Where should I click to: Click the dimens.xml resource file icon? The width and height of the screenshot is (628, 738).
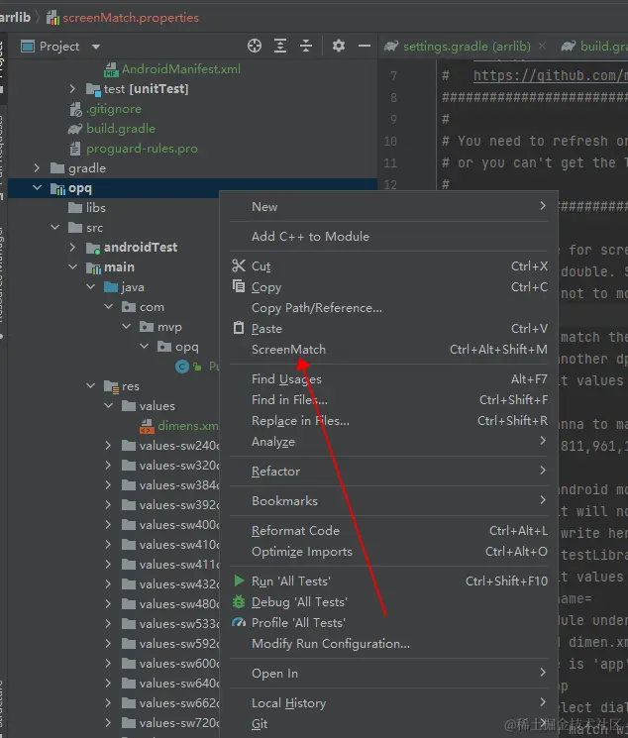click(x=147, y=426)
